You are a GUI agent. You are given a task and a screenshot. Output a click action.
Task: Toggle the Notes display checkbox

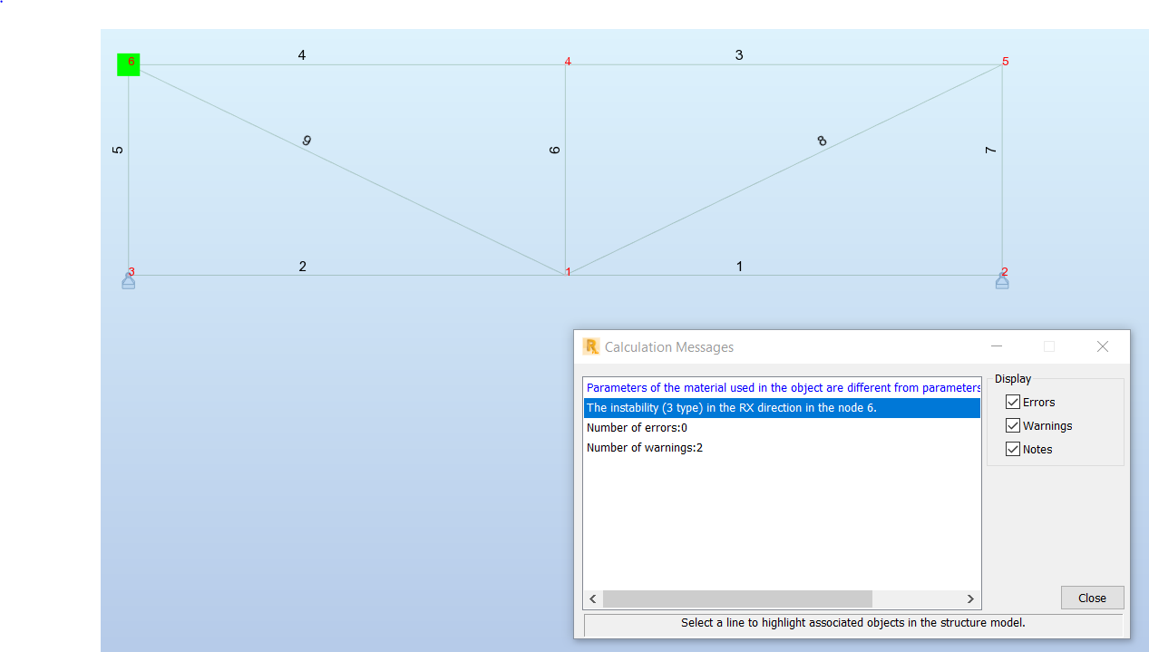click(1013, 449)
